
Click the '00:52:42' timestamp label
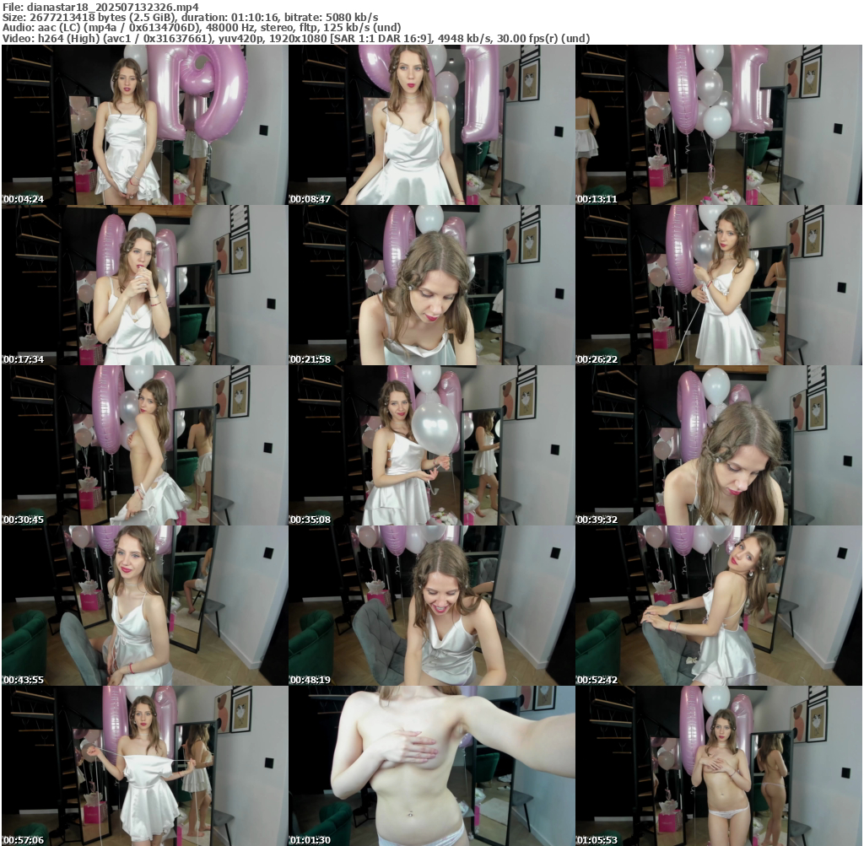point(597,680)
